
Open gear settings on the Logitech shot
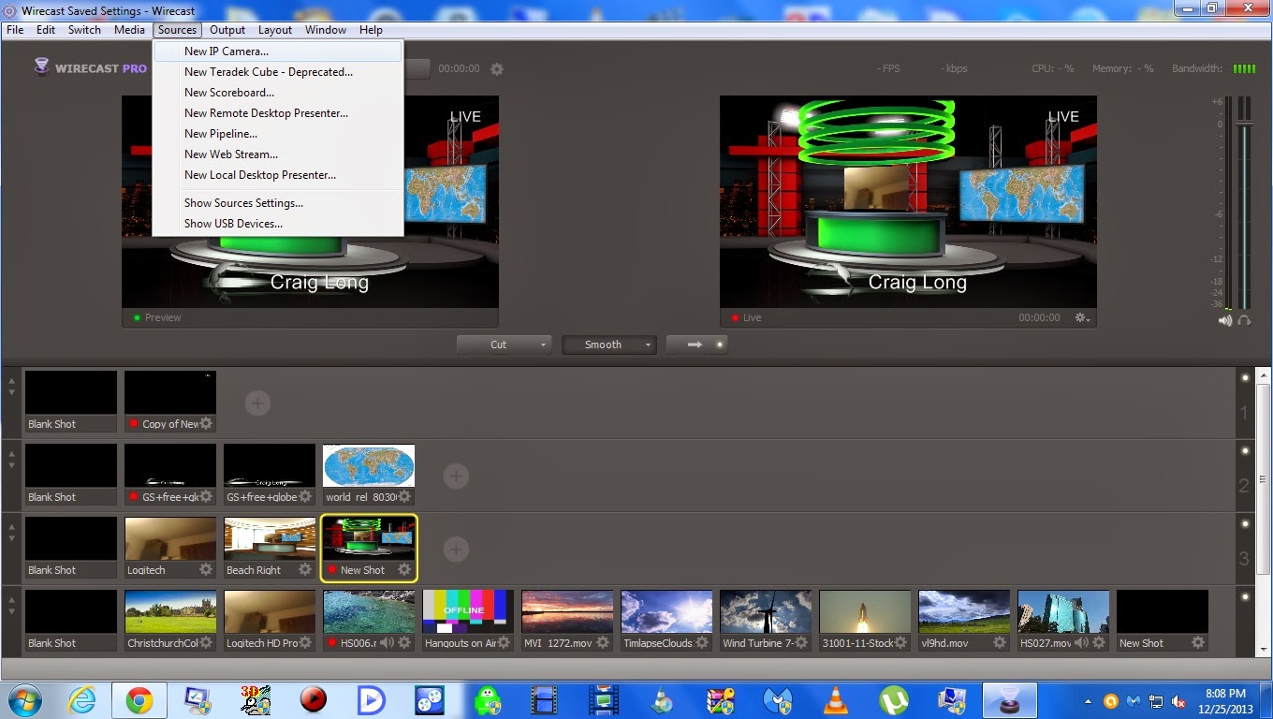pos(206,569)
